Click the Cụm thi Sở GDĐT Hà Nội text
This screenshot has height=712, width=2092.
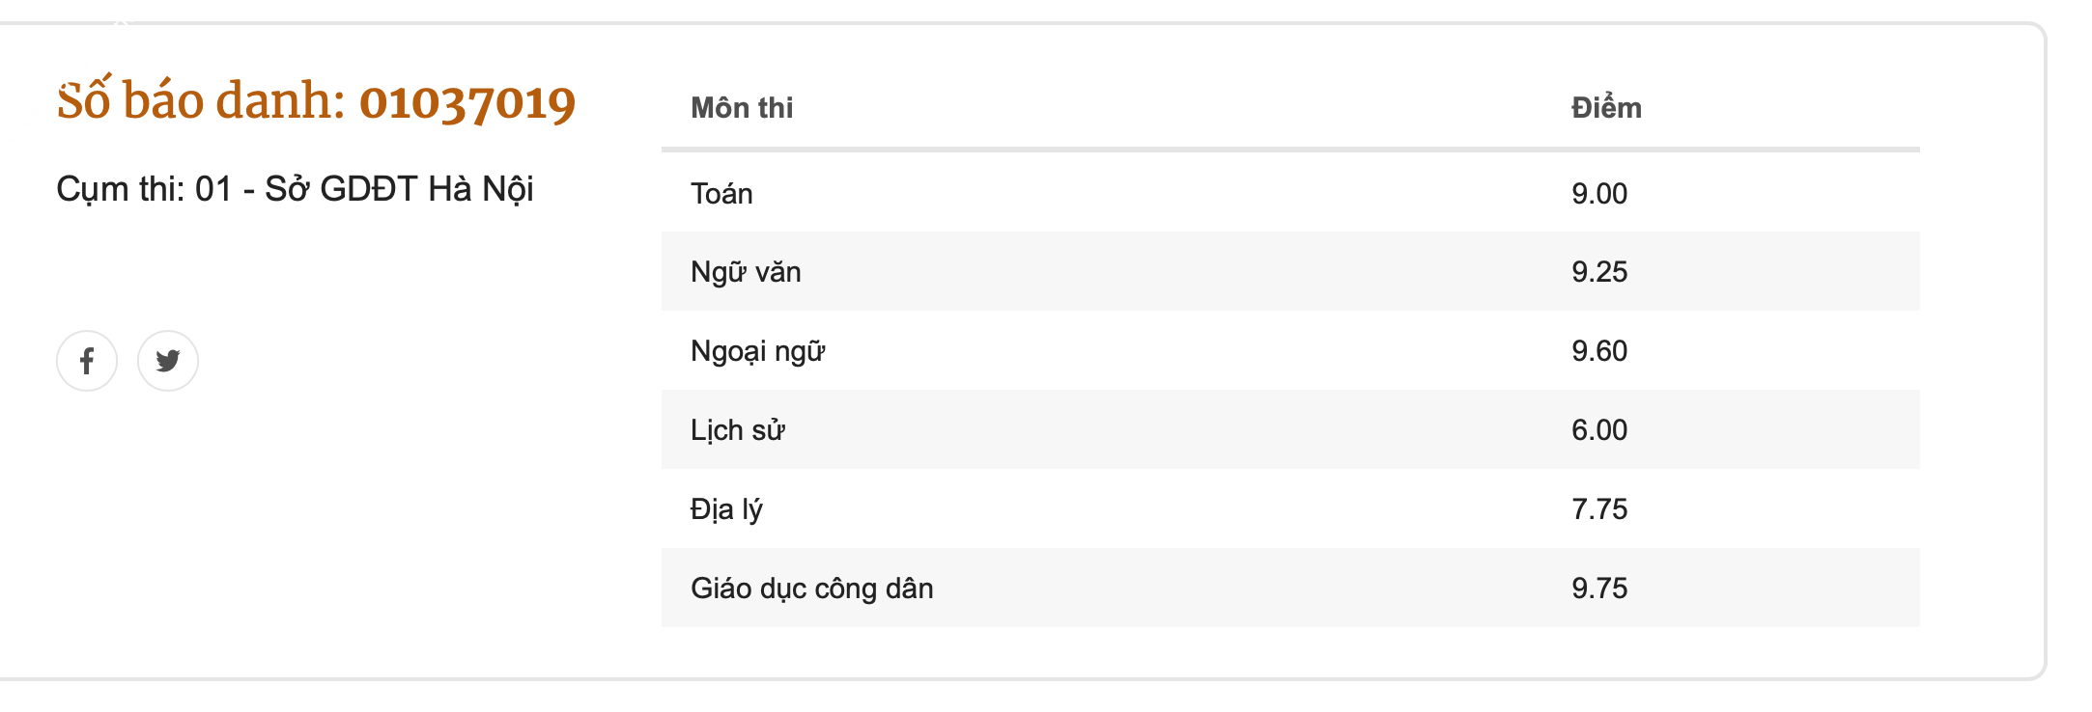coord(295,188)
